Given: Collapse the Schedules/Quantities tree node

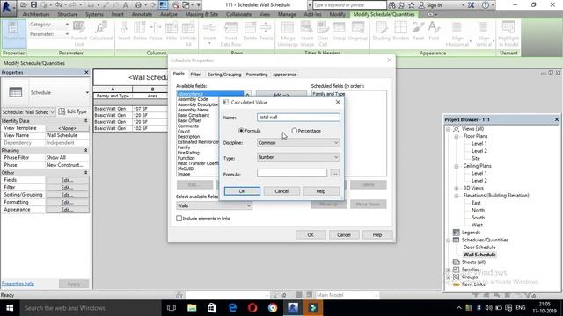Looking at the screenshot, I should (x=448, y=240).
